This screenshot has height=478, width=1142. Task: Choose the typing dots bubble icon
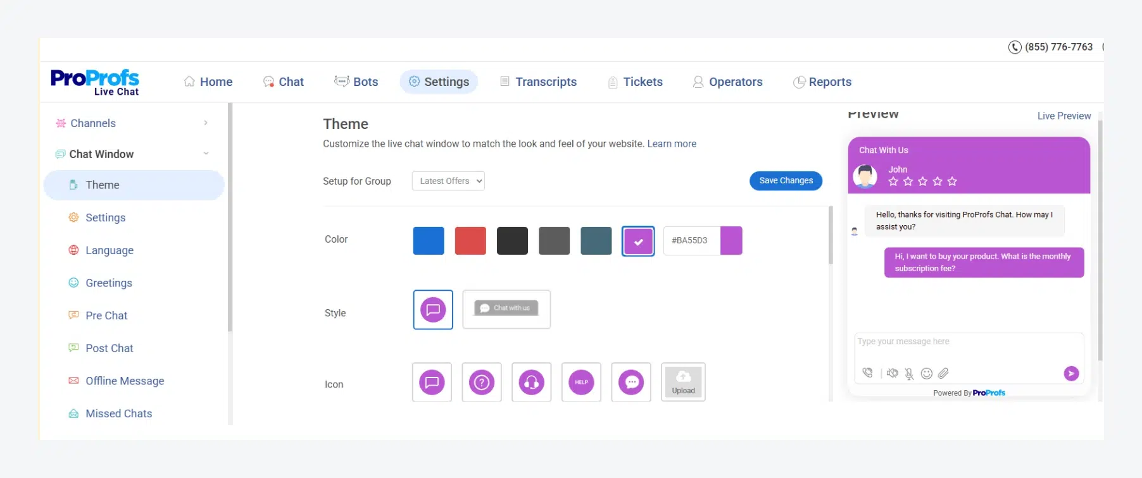coord(631,382)
